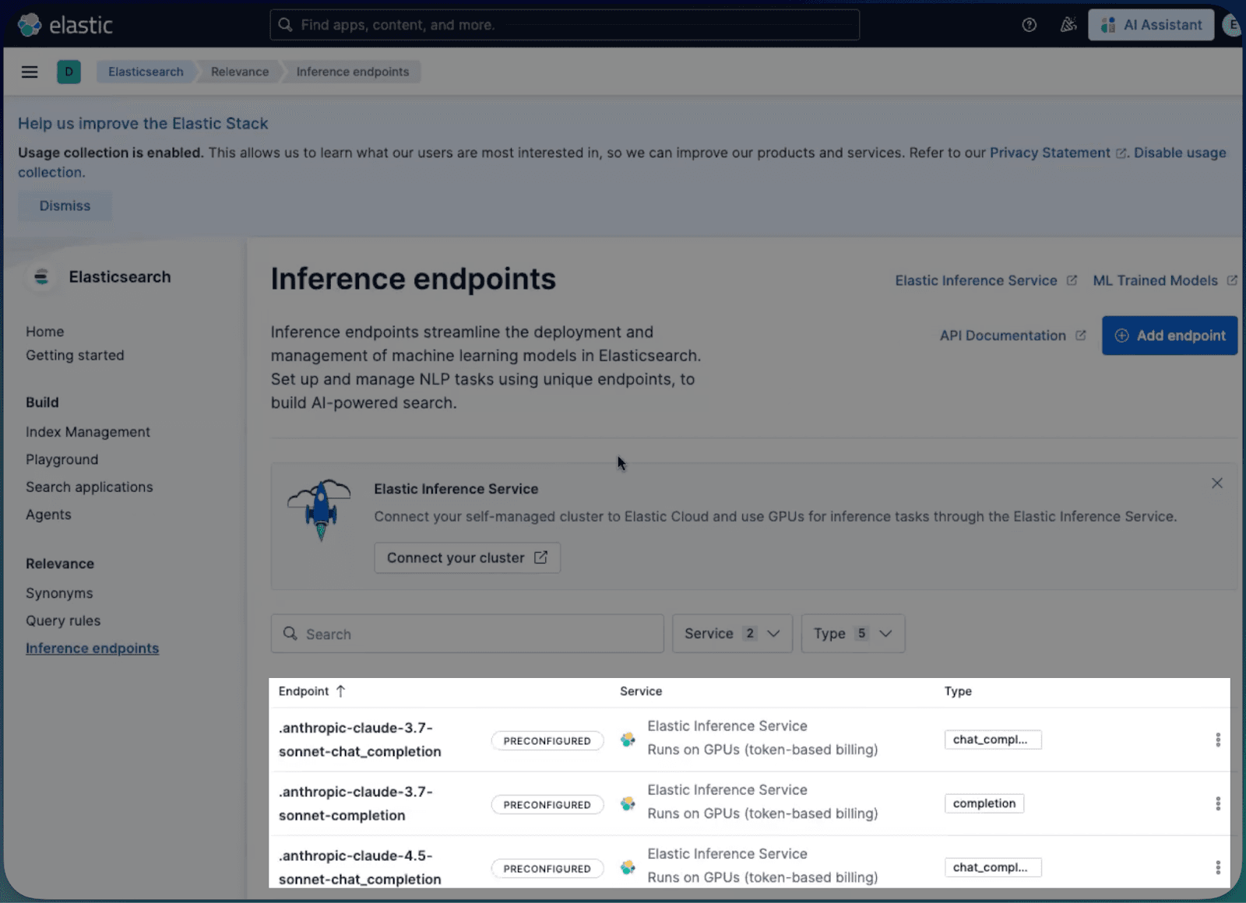Click the celebration announcements icon
The height and width of the screenshot is (903, 1246).
(x=1068, y=24)
